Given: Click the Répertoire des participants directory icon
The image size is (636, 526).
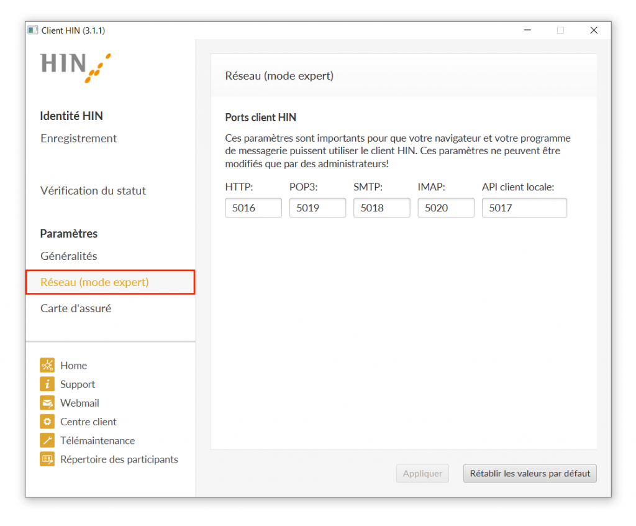Looking at the screenshot, I should pyautogui.click(x=47, y=459).
